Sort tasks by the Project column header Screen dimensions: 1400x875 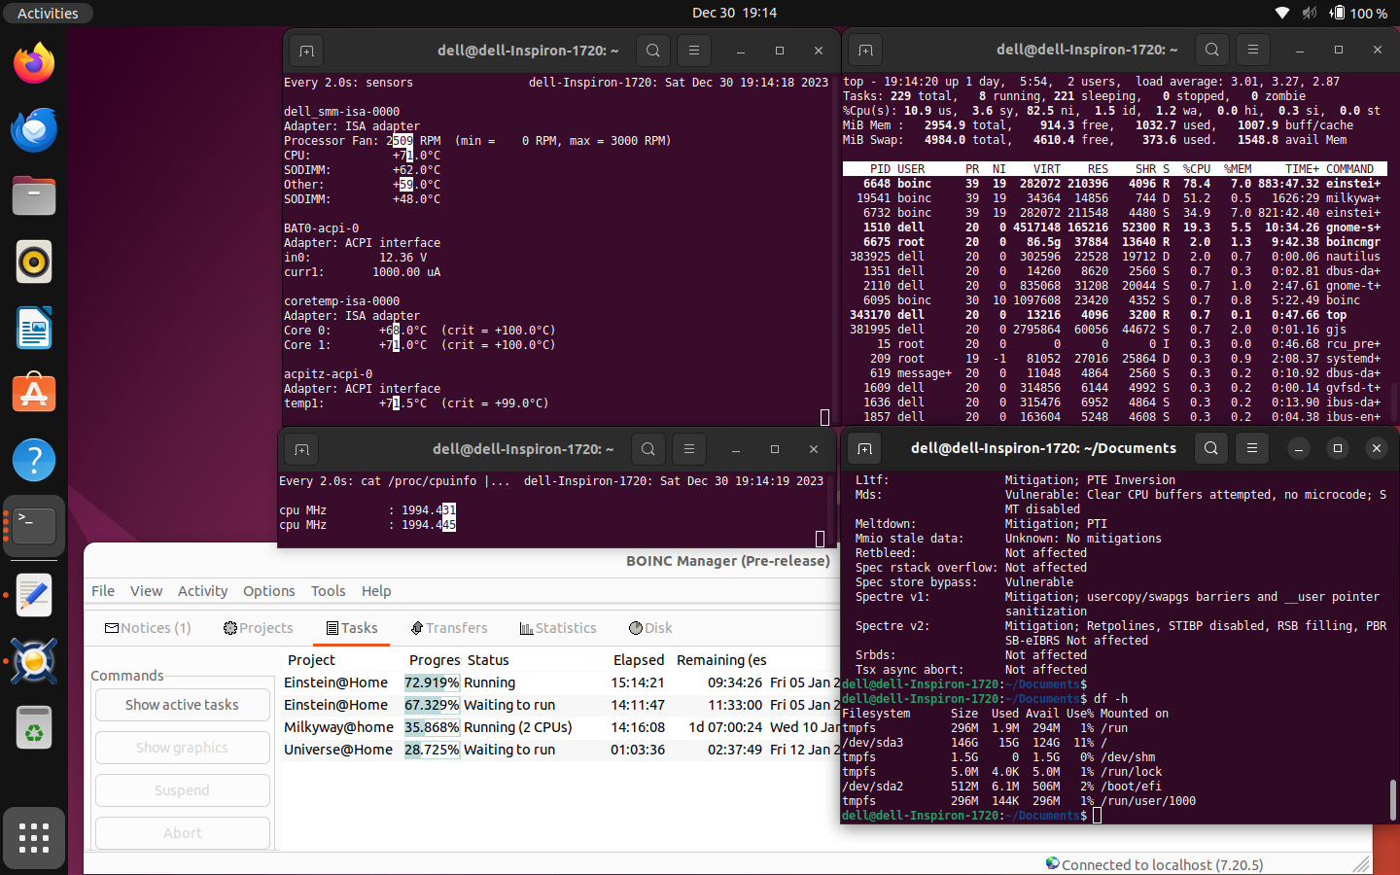pyautogui.click(x=311, y=660)
